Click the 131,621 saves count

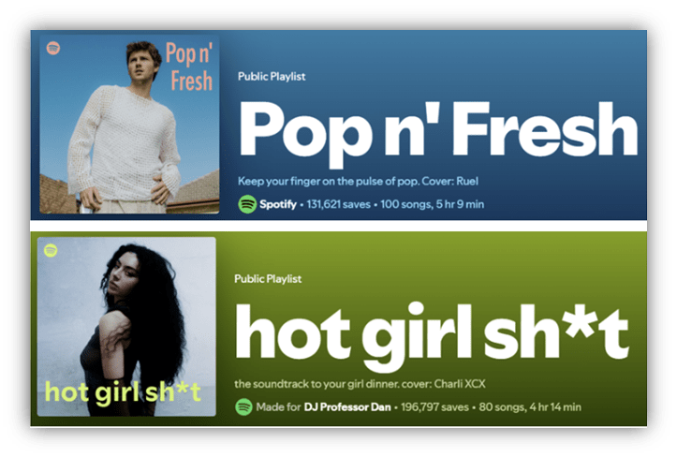click(x=339, y=204)
